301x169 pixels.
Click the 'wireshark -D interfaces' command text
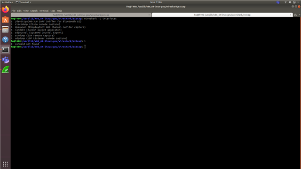click(x=100, y=19)
